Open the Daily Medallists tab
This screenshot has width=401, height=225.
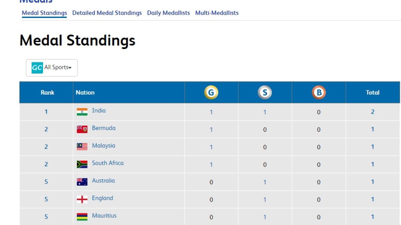(x=168, y=13)
